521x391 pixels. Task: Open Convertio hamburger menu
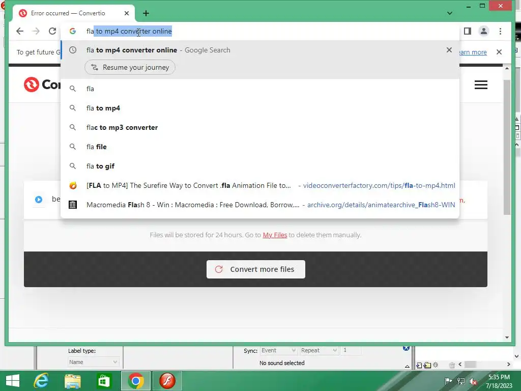click(x=480, y=85)
